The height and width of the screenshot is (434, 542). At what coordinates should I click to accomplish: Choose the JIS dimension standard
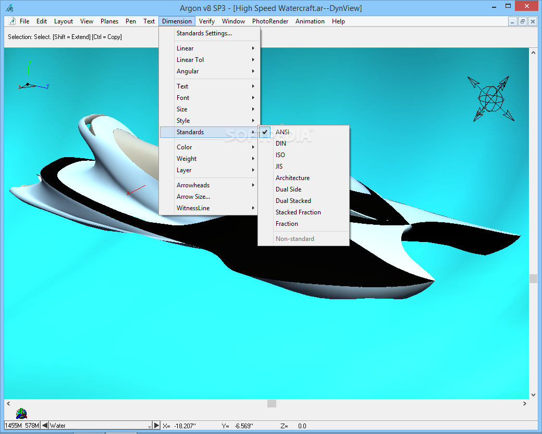303,166
